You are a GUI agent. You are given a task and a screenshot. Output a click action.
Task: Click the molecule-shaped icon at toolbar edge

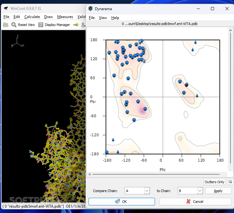(x=83, y=25)
